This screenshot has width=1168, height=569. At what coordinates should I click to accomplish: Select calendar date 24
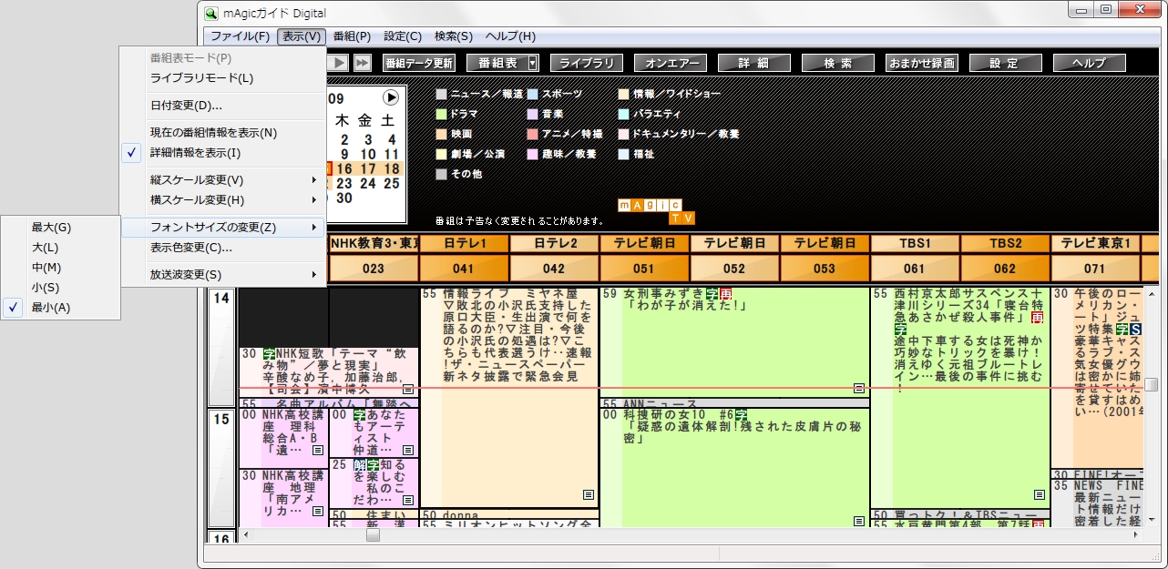(x=367, y=183)
